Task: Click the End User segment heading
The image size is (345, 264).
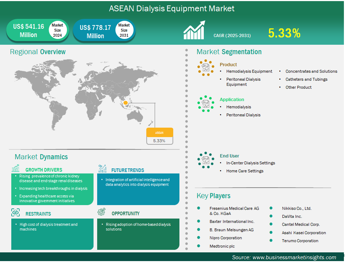Action: [x=229, y=156]
